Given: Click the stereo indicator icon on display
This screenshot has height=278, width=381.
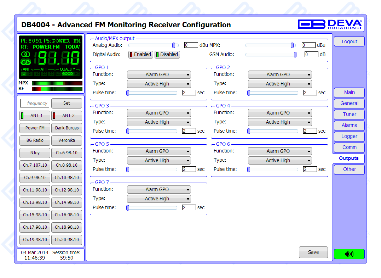Looking at the screenshot, I should [25, 54].
